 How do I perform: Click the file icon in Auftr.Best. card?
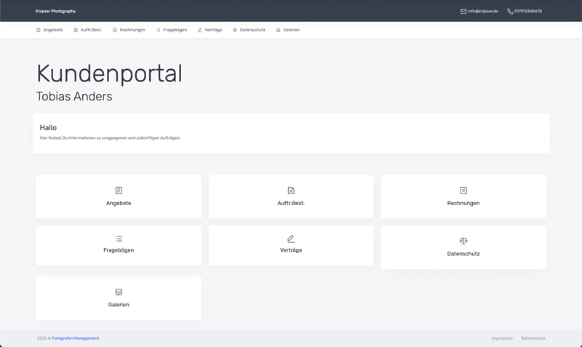[x=291, y=191]
